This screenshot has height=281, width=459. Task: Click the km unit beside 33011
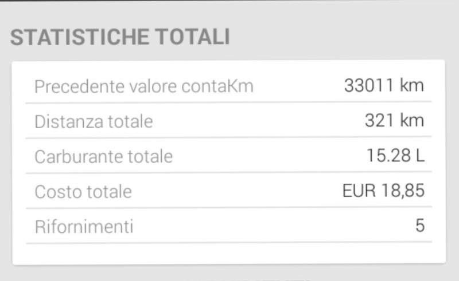[412, 86]
